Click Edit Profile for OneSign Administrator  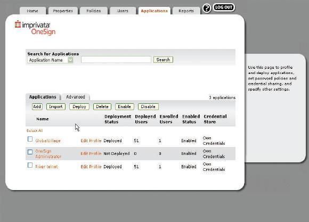click(91, 153)
